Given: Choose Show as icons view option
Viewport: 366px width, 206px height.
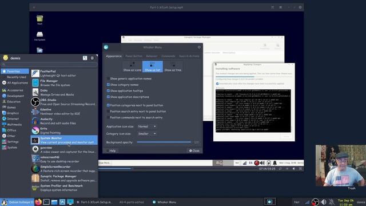Looking at the screenshot, I should pyautogui.click(x=132, y=66).
